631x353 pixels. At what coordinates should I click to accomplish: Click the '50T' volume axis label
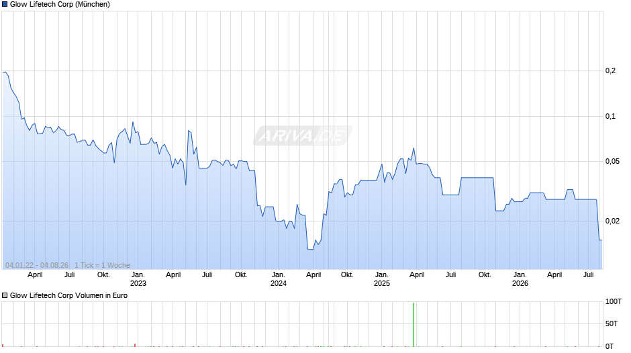pyautogui.click(x=612, y=323)
